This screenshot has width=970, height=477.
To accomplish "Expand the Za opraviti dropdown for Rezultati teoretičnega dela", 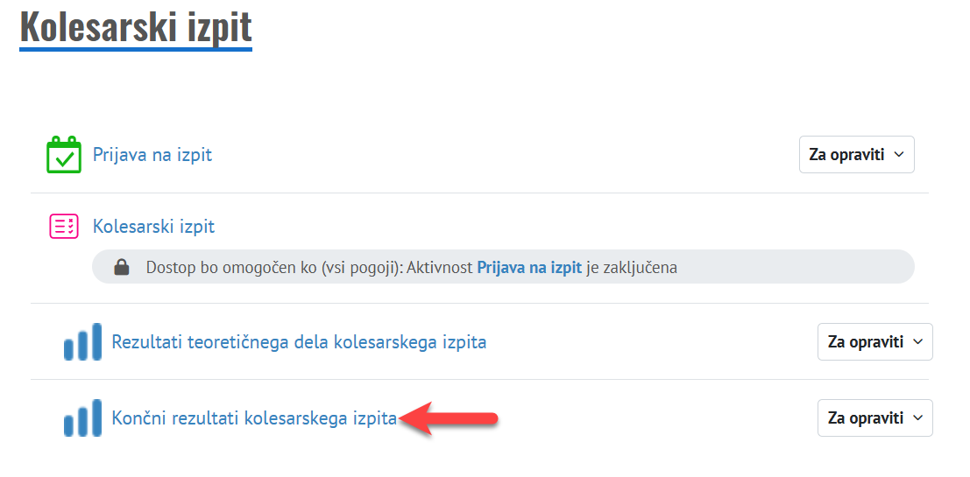I will coord(874,342).
